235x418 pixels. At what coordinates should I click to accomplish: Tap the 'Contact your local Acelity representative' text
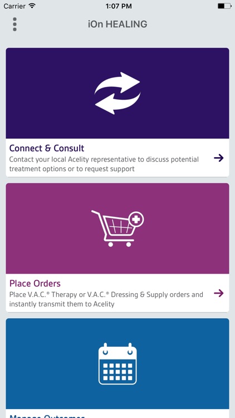tap(104, 164)
